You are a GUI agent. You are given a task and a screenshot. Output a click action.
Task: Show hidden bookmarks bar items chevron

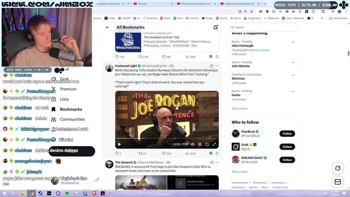coord(322,18)
